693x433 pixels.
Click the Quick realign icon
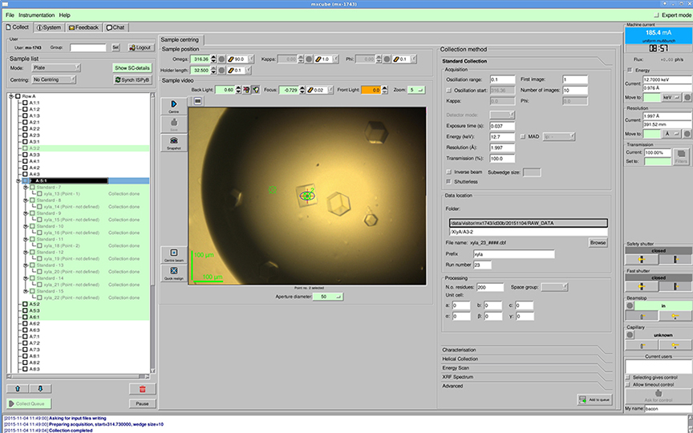coord(173,273)
